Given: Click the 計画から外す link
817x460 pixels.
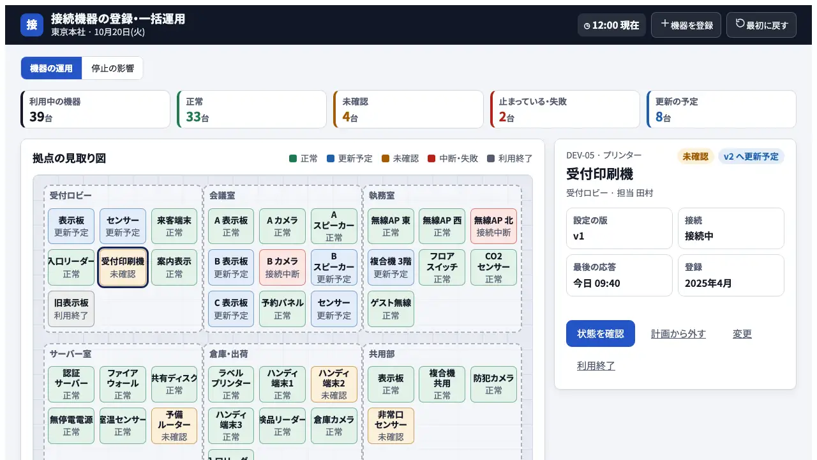Looking at the screenshot, I should point(678,333).
